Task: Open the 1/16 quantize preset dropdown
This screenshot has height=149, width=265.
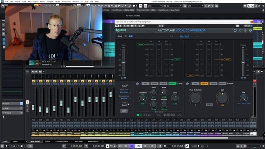Action: click(195, 6)
